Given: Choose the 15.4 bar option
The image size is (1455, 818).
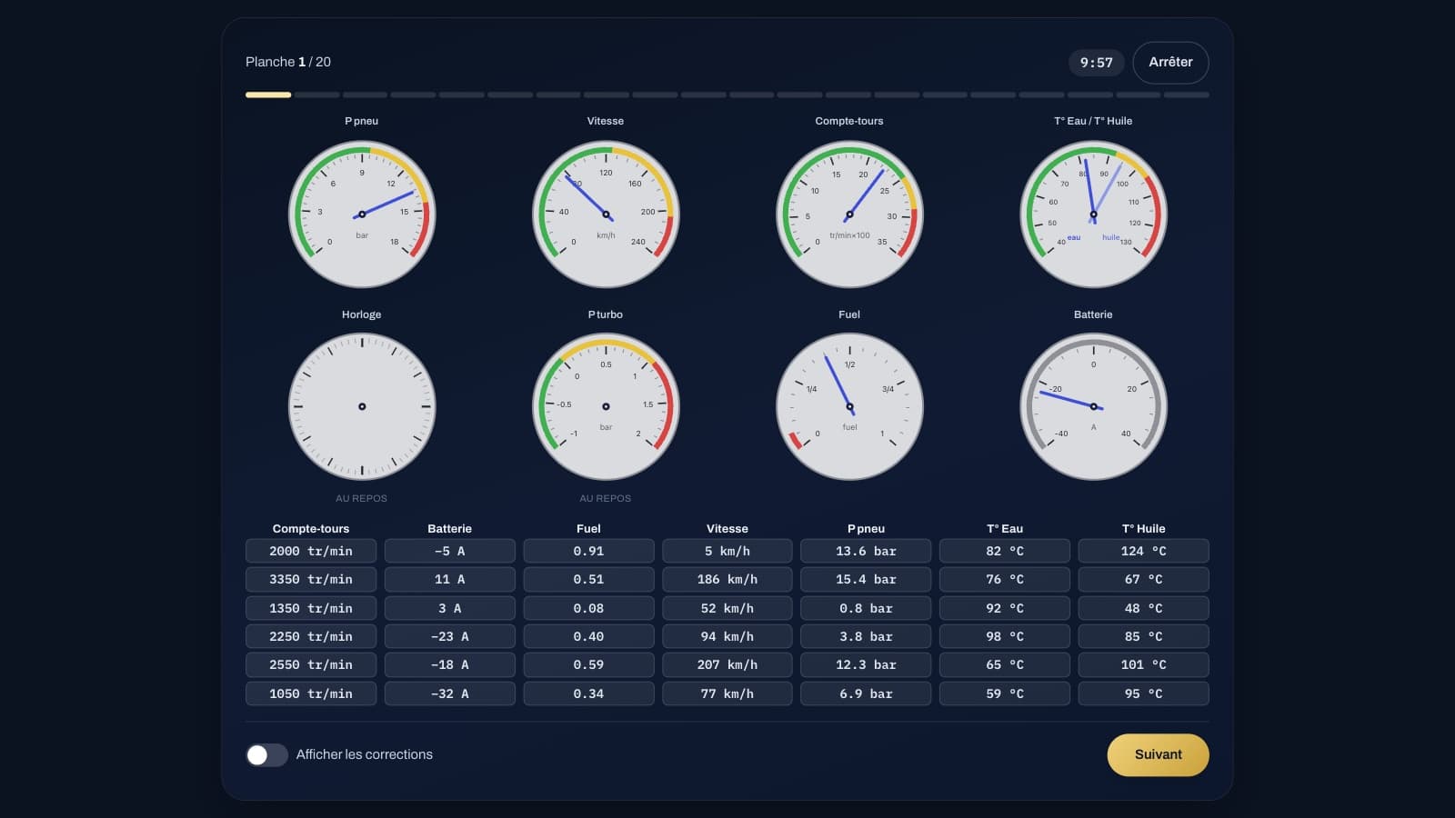Looking at the screenshot, I should coord(866,579).
